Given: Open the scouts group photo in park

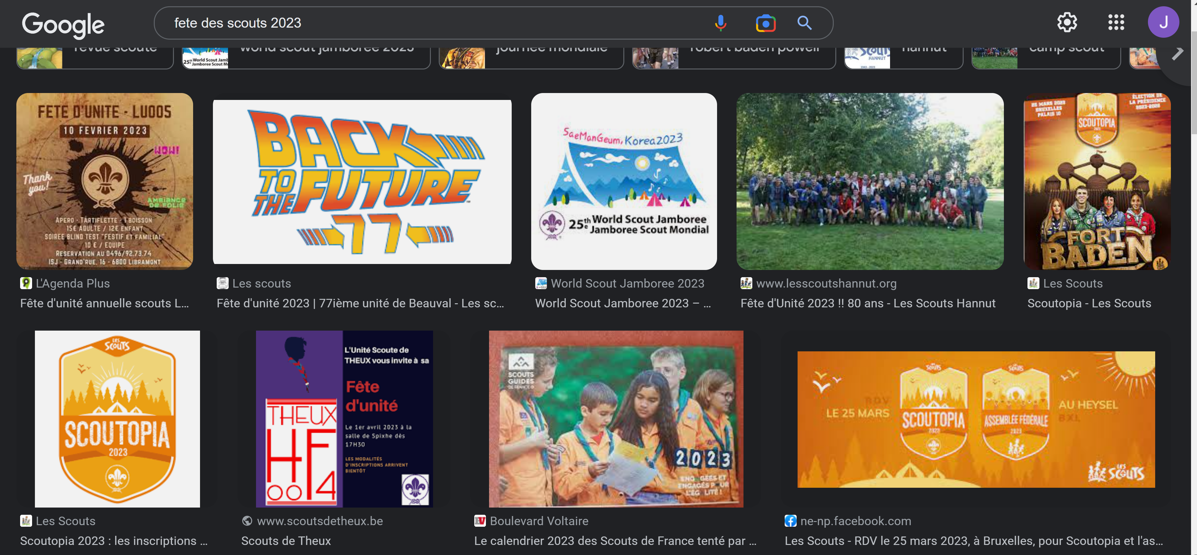Looking at the screenshot, I should (870, 181).
